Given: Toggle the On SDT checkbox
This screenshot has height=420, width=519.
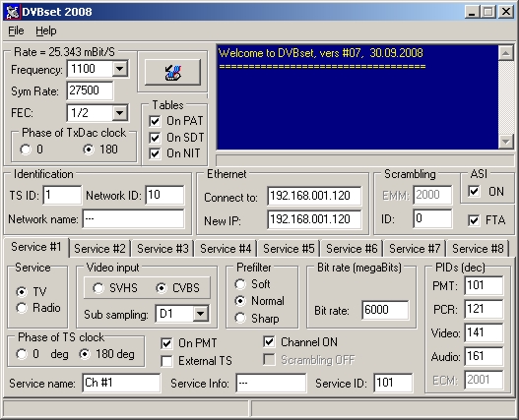Looking at the screenshot, I should pyautogui.click(x=155, y=138).
